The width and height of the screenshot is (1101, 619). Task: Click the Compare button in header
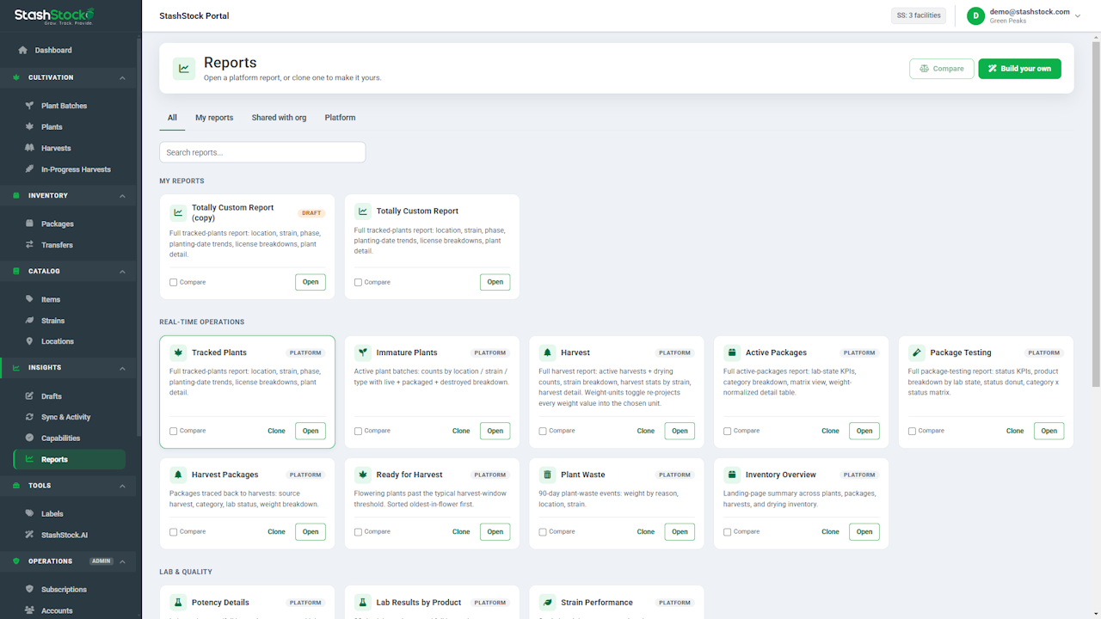pyautogui.click(x=942, y=69)
